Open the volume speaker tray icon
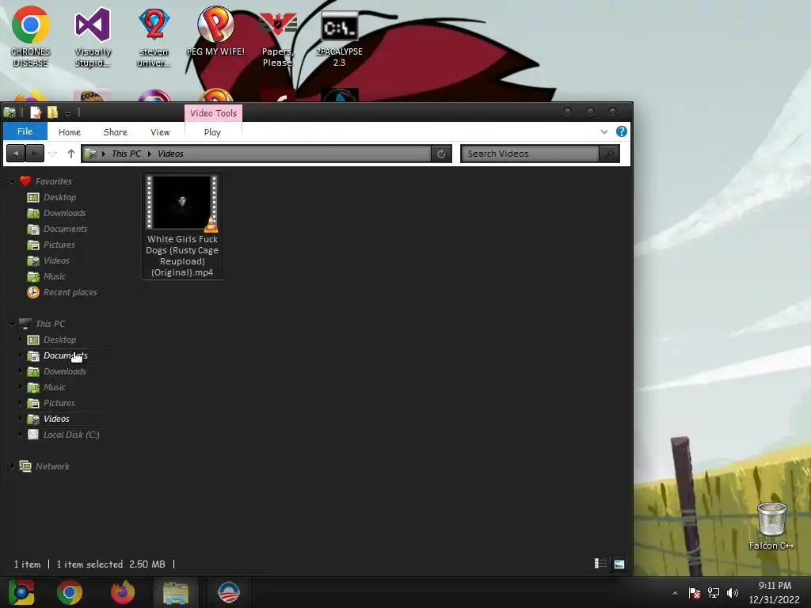This screenshot has height=608, width=811. pyautogui.click(x=733, y=593)
